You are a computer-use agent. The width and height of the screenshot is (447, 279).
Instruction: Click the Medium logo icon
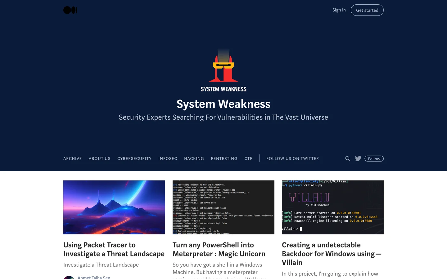click(x=70, y=10)
